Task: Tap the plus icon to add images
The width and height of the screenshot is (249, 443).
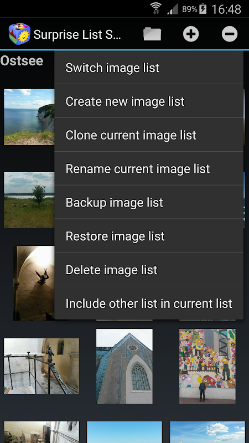Action: tap(191, 34)
